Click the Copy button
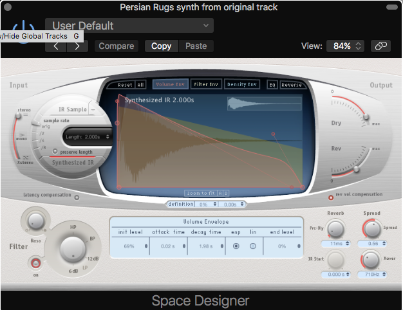The width and height of the screenshot is (403, 310). click(162, 46)
